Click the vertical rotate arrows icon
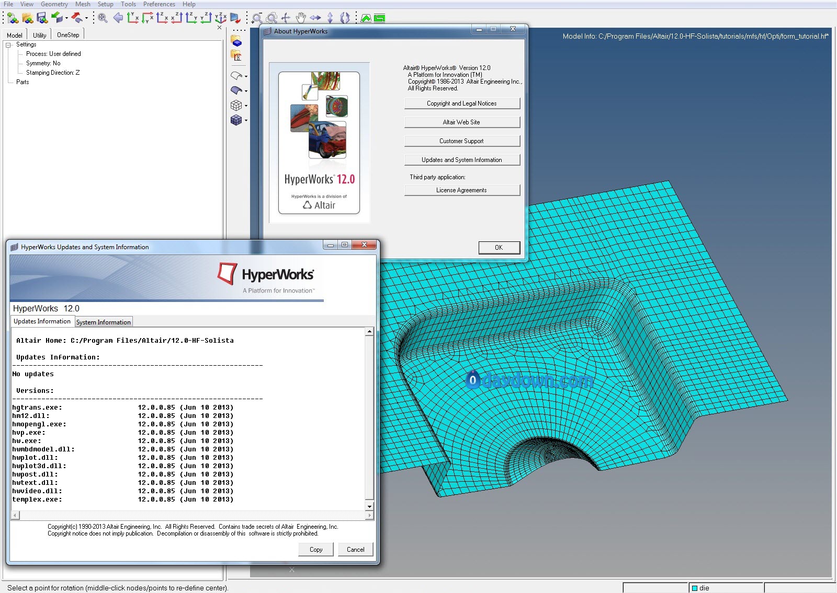837x593 pixels. 330,18
